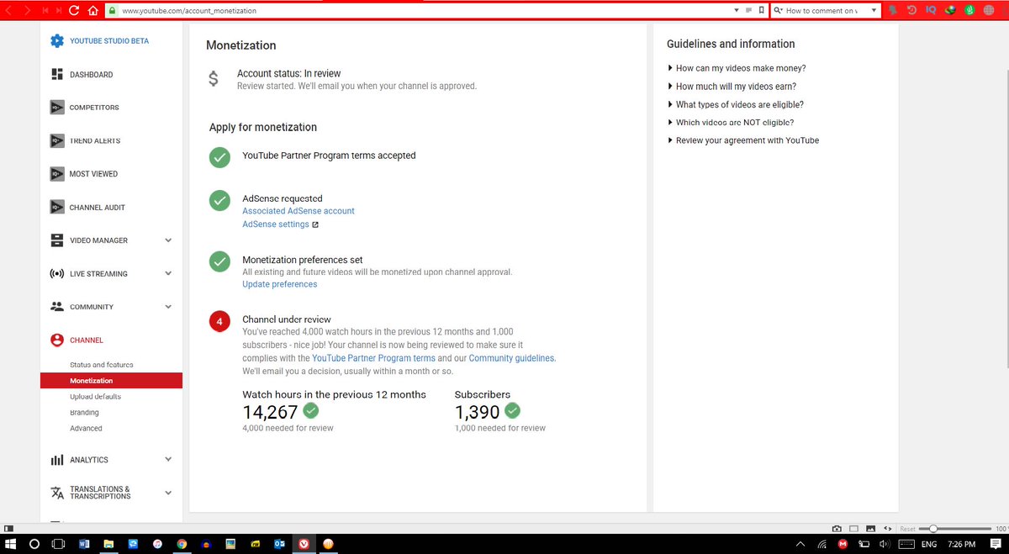The image size is (1009, 554).
Task: Click the Trend Alerts icon
Action: (57, 140)
